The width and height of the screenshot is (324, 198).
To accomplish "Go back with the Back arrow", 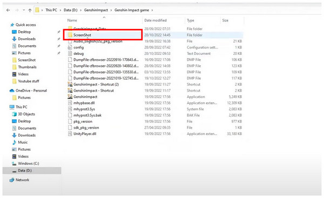I will click(8, 10).
